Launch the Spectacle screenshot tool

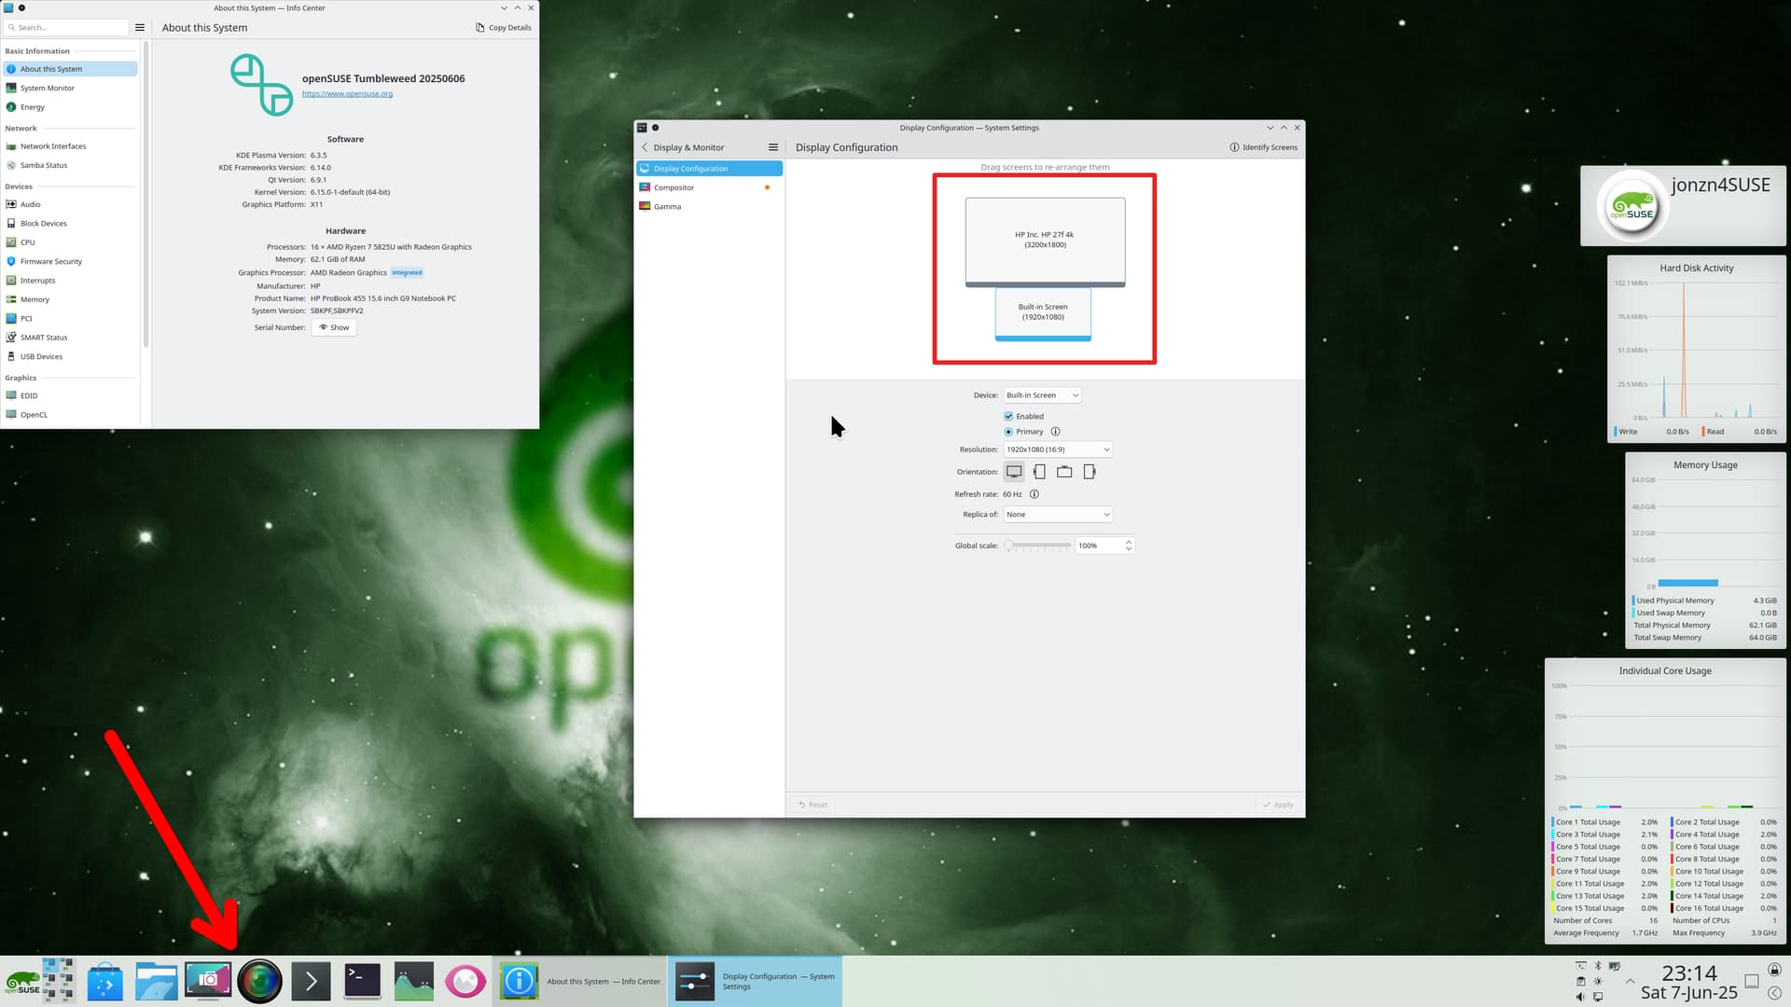(208, 981)
